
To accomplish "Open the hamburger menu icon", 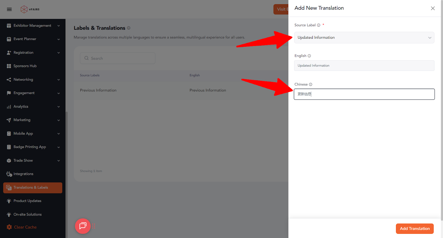I will (x=9, y=9).
